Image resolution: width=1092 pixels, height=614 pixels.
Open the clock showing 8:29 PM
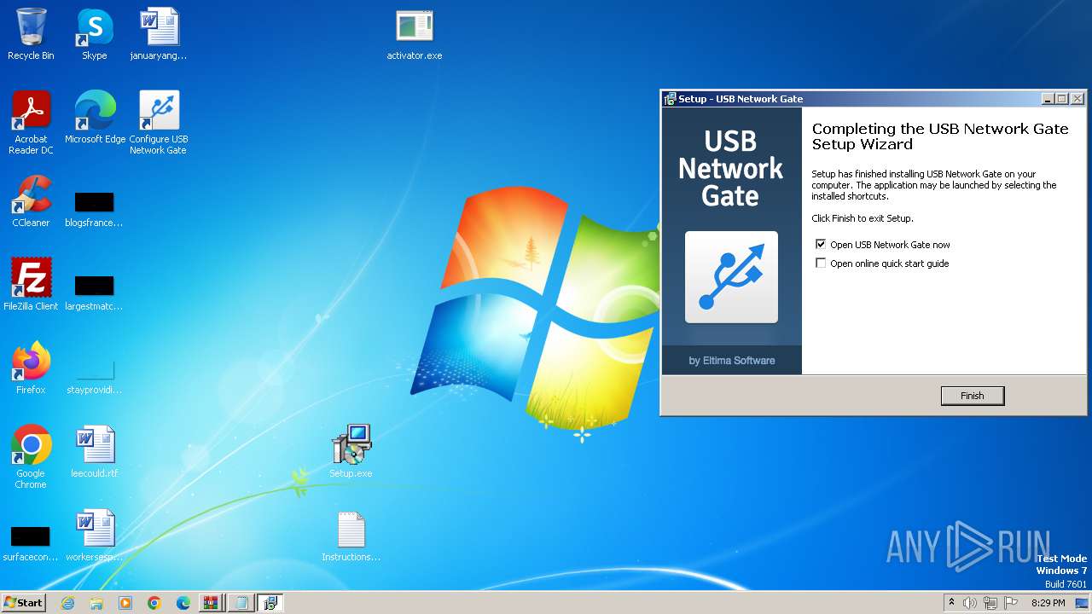coord(1048,603)
